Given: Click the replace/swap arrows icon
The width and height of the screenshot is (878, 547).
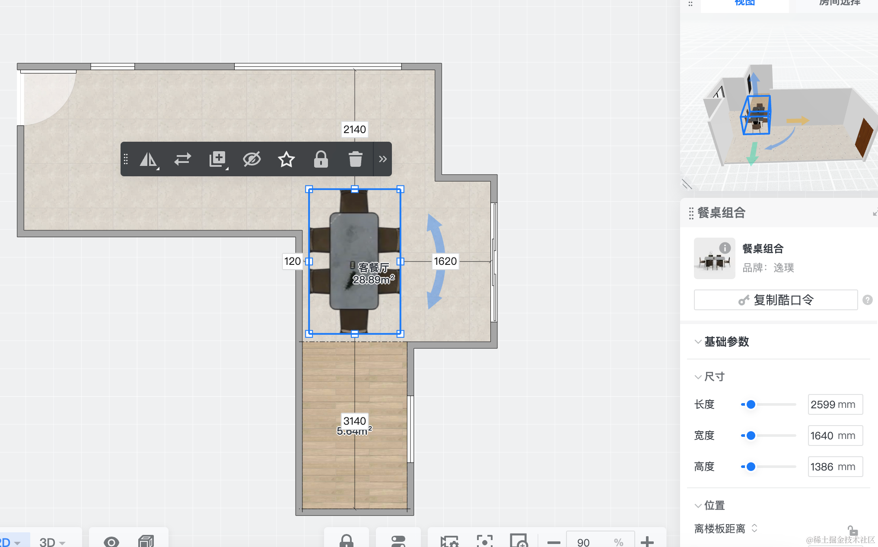Looking at the screenshot, I should click(182, 159).
